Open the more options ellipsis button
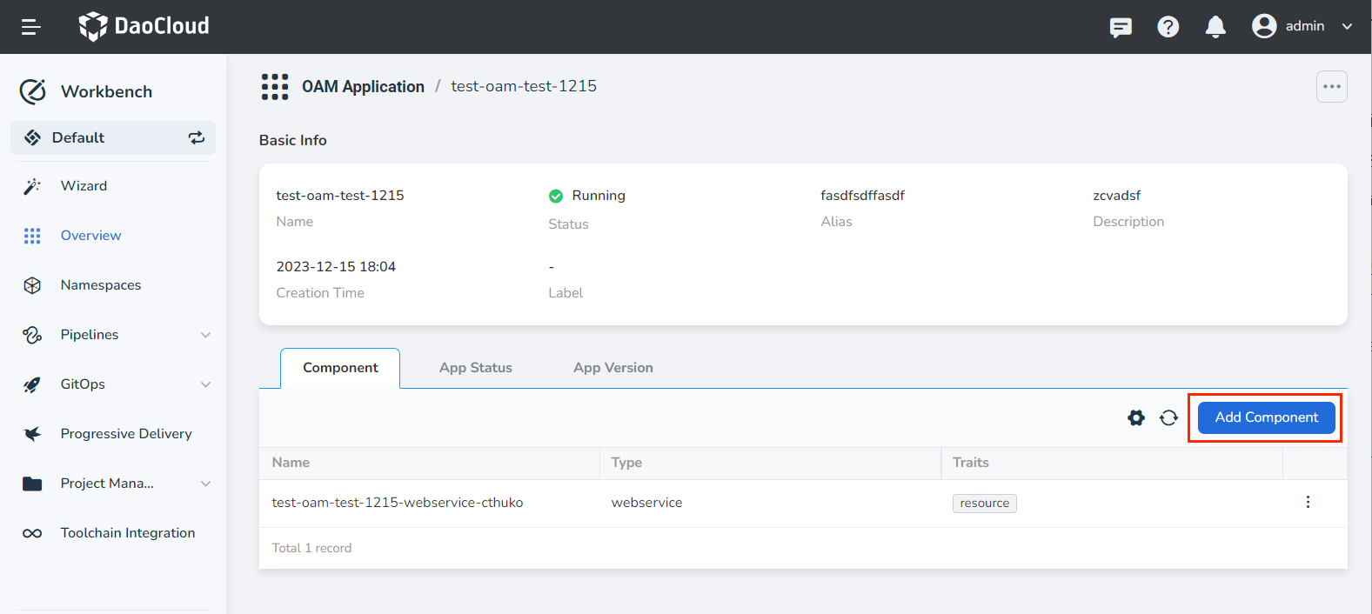1372x614 pixels. tap(1331, 86)
